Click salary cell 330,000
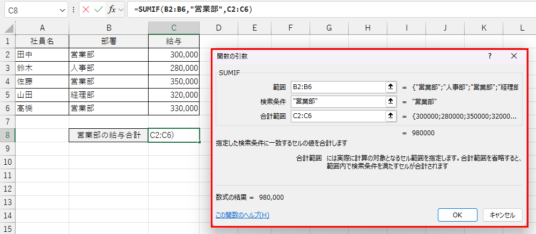536x234 pixels. pyautogui.click(x=174, y=108)
